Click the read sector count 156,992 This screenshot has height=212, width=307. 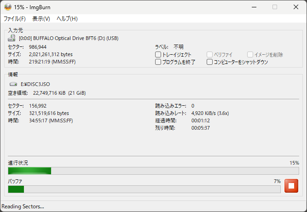pos(38,106)
